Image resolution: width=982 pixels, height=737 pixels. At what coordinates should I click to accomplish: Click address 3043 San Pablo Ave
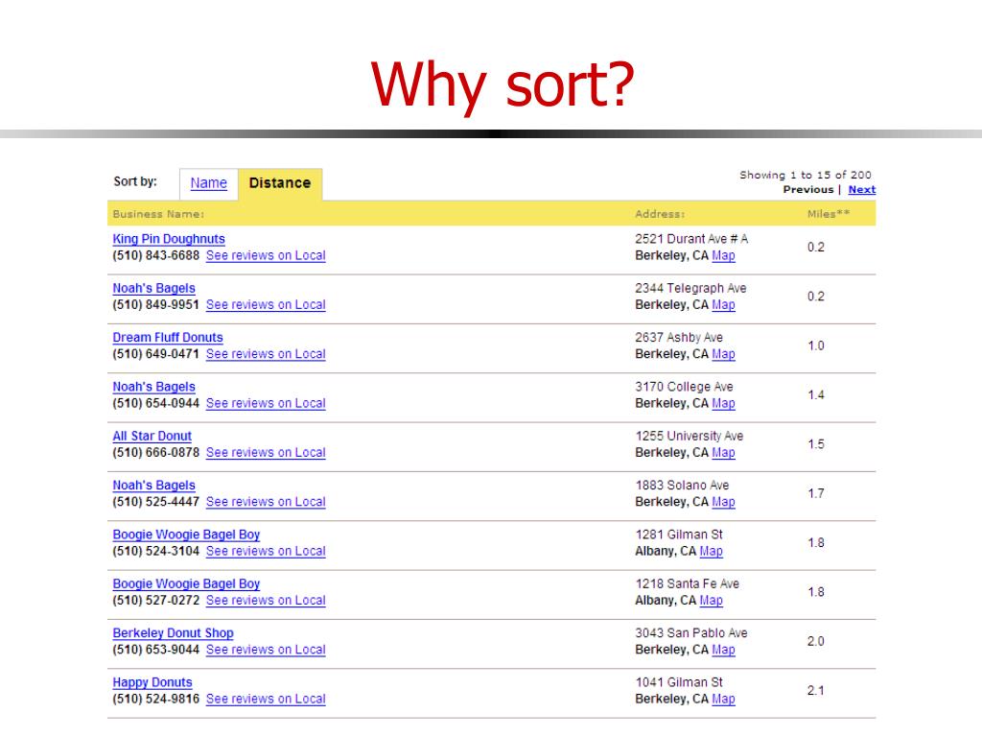[691, 633]
